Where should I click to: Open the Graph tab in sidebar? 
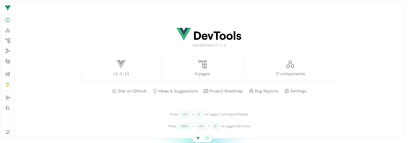[x=8, y=98]
